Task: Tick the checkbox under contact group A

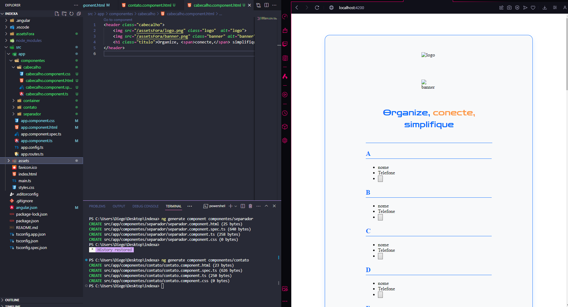Action: pyautogui.click(x=380, y=179)
